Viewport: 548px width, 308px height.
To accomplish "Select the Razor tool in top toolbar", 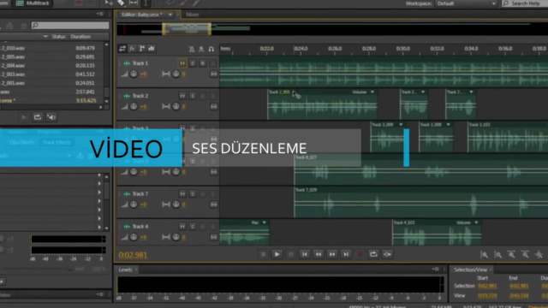I will [121, 3].
